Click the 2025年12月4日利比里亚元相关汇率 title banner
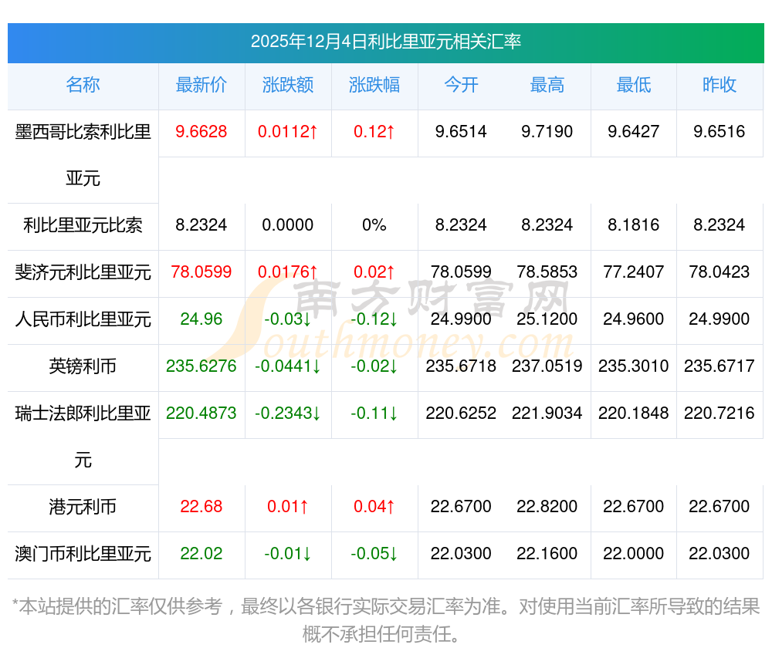The width and height of the screenshot is (772, 658). [386, 42]
